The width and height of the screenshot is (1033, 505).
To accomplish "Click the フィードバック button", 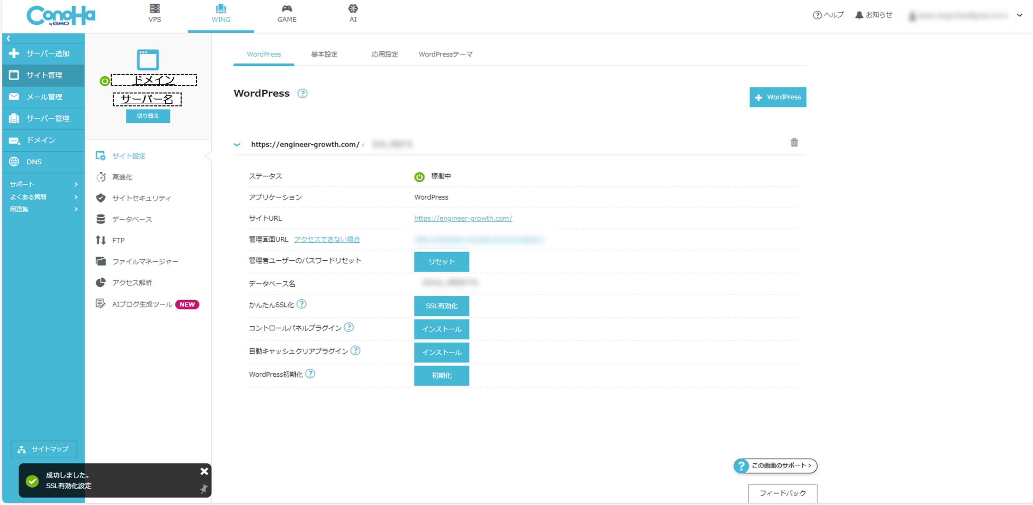I will coord(782,494).
